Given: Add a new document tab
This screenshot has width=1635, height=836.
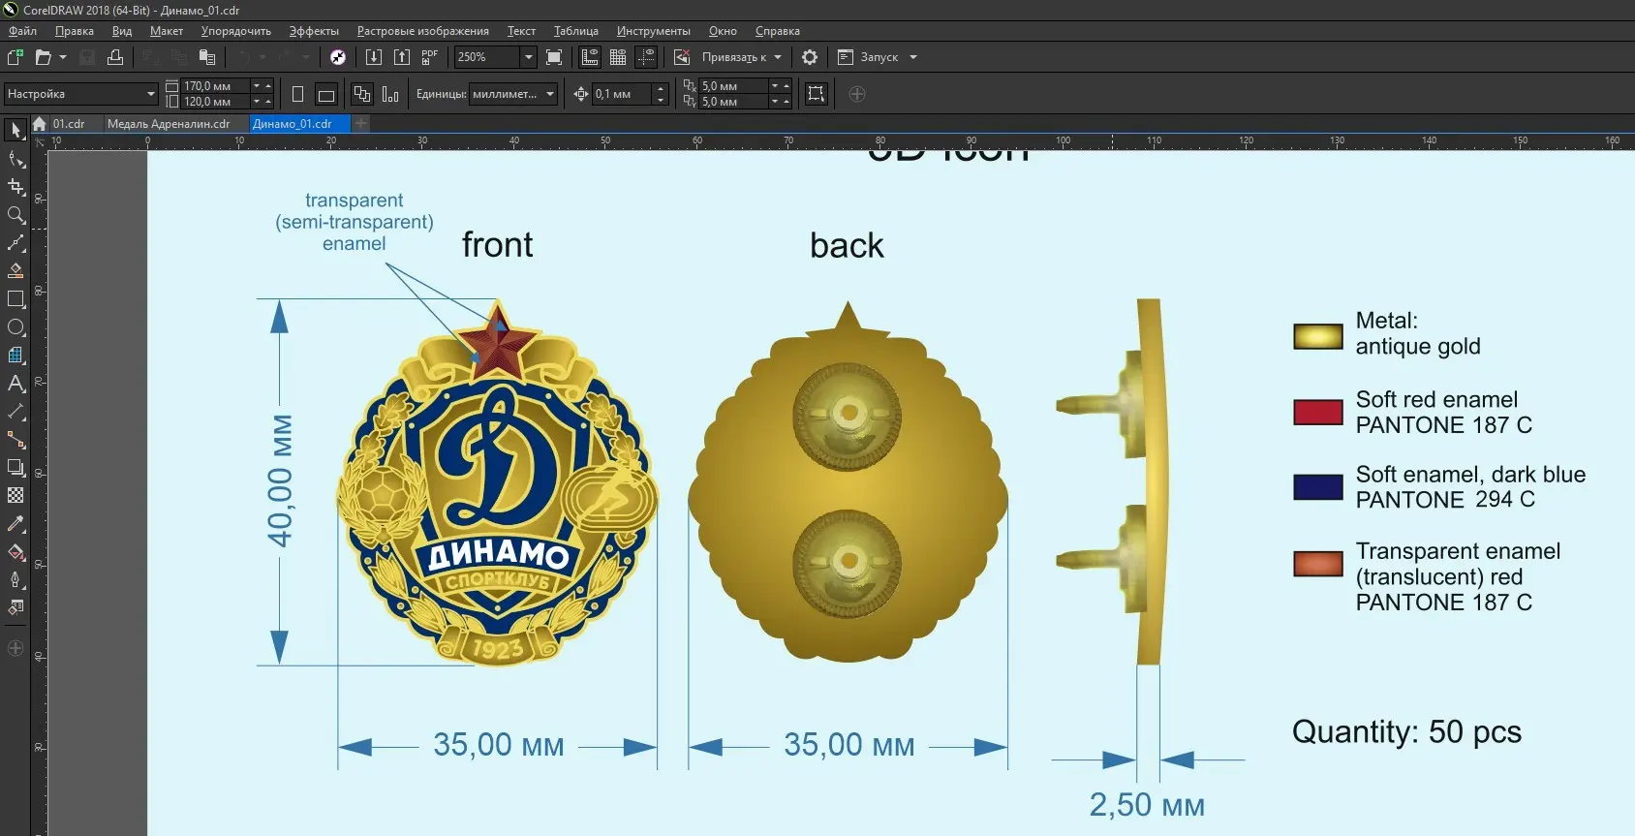Looking at the screenshot, I should (x=360, y=124).
